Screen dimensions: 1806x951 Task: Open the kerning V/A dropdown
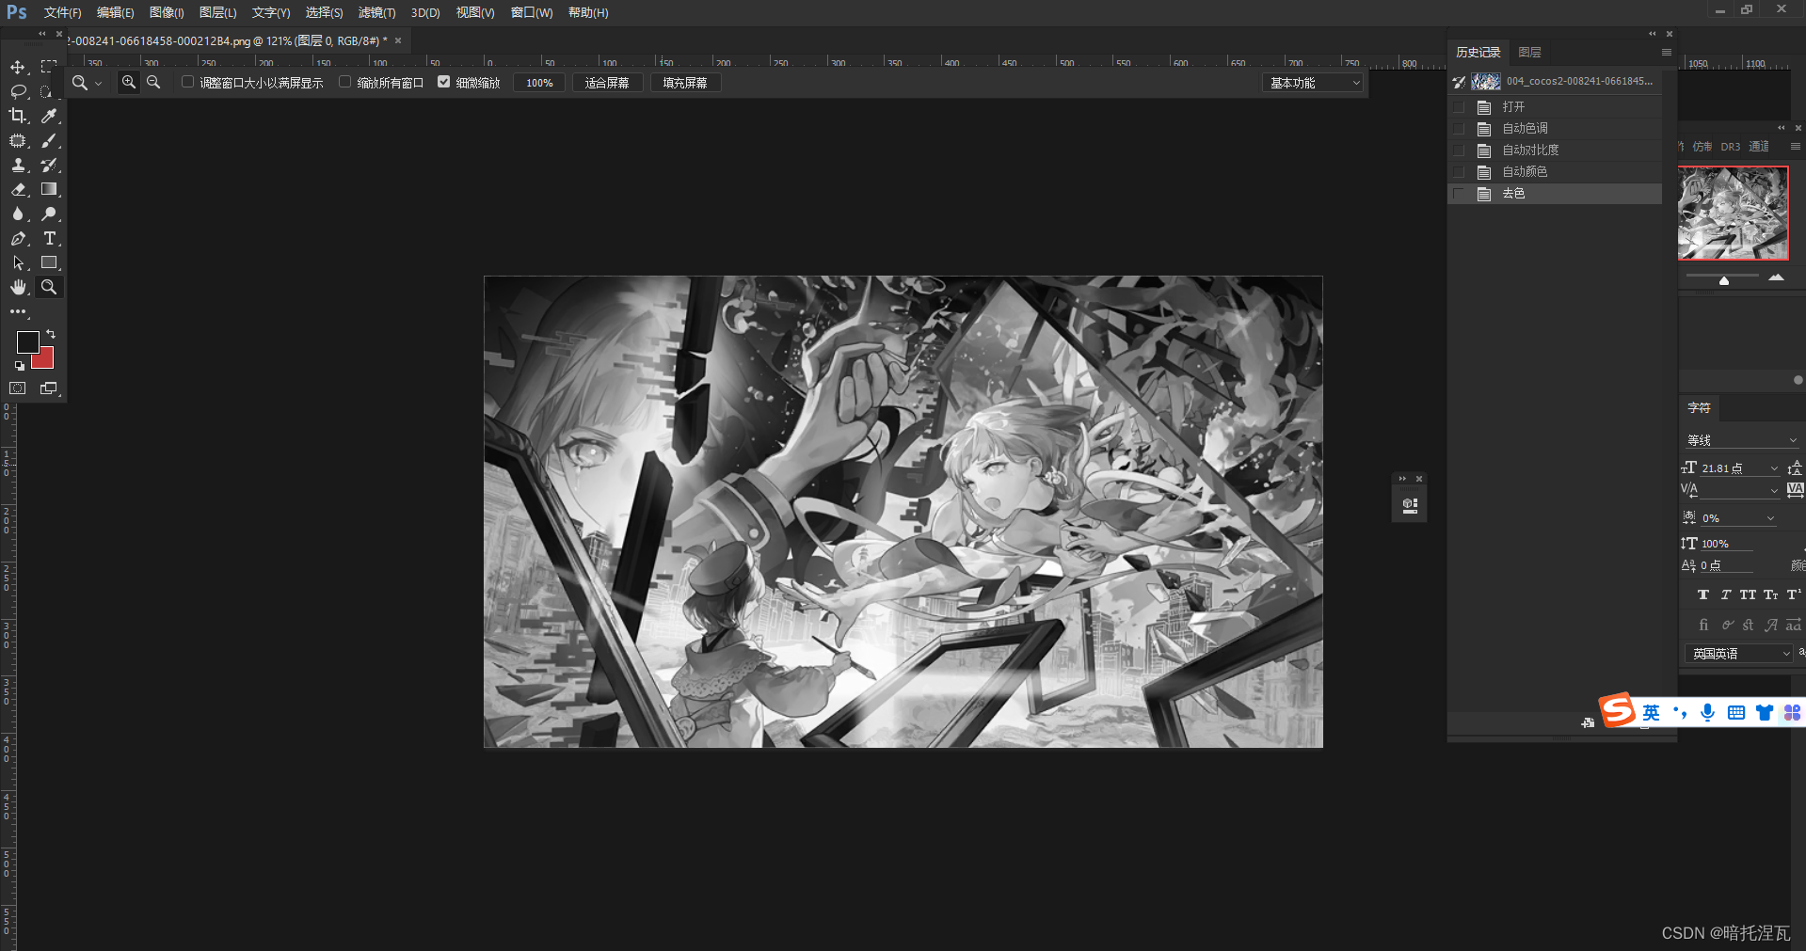pyautogui.click(x=1775, y=490)
